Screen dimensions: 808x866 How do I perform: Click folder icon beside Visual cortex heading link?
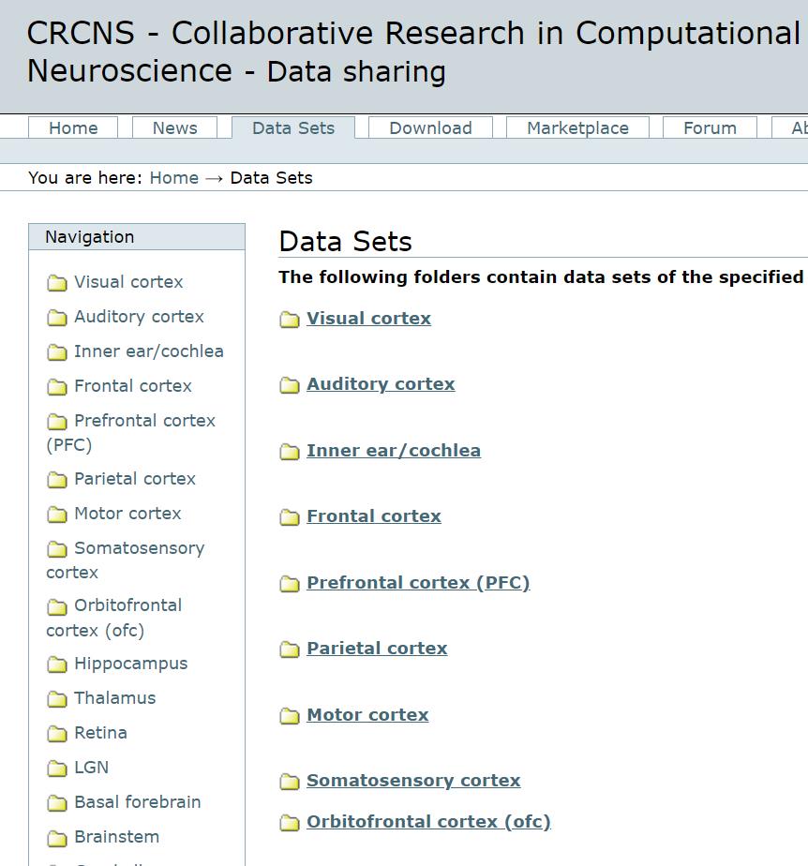290,320
